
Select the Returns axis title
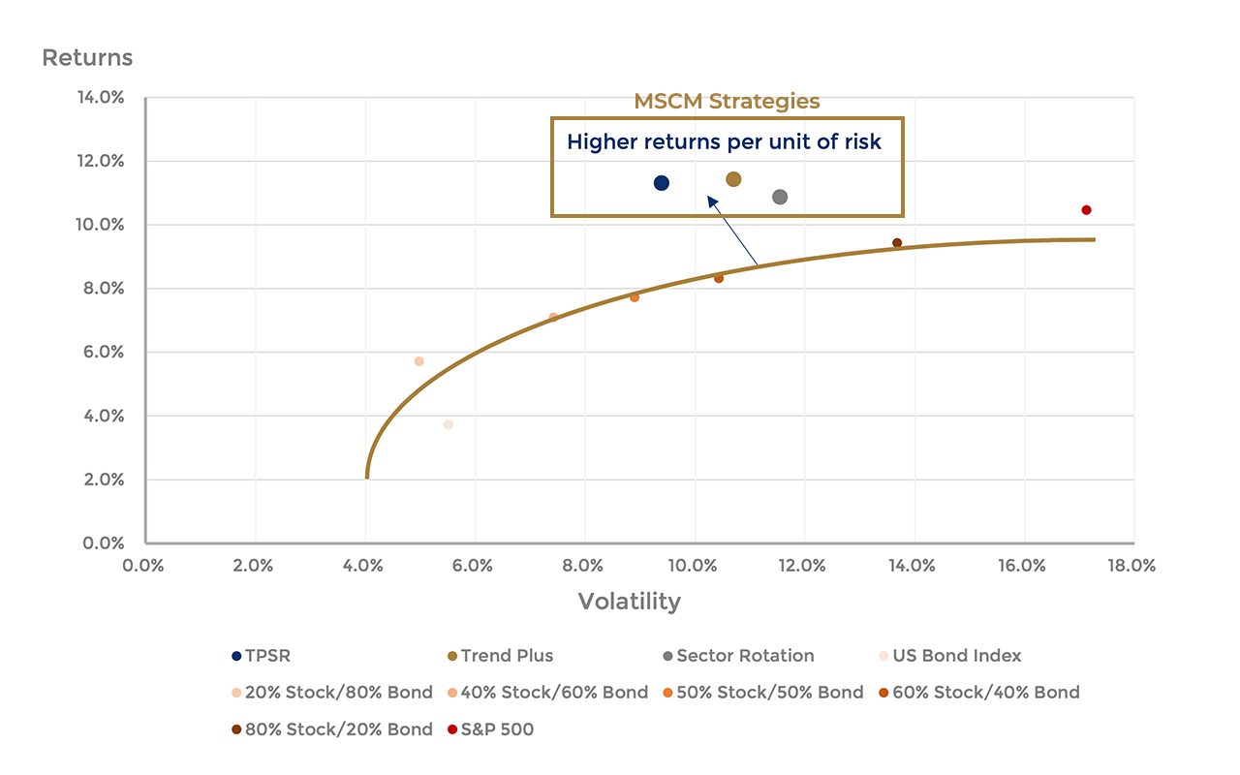[x=87, y=58]
